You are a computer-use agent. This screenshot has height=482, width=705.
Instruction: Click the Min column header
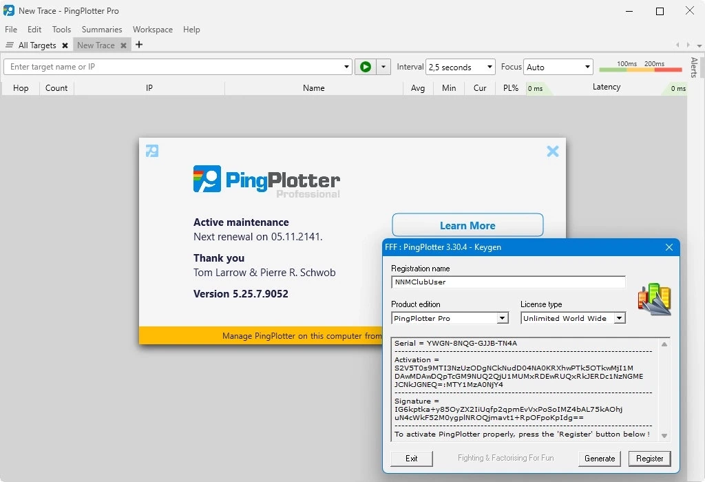click(449, 88)
